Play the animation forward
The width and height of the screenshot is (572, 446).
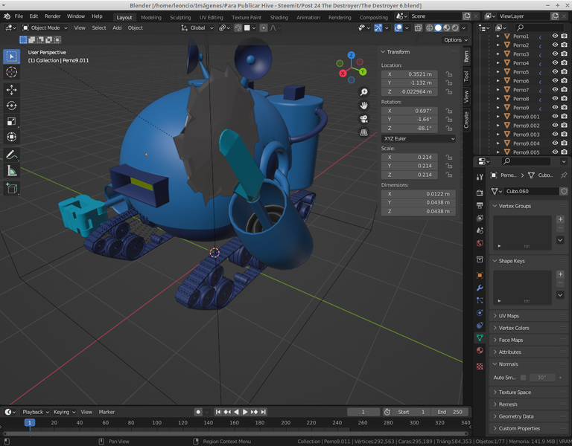coord(245,412)
